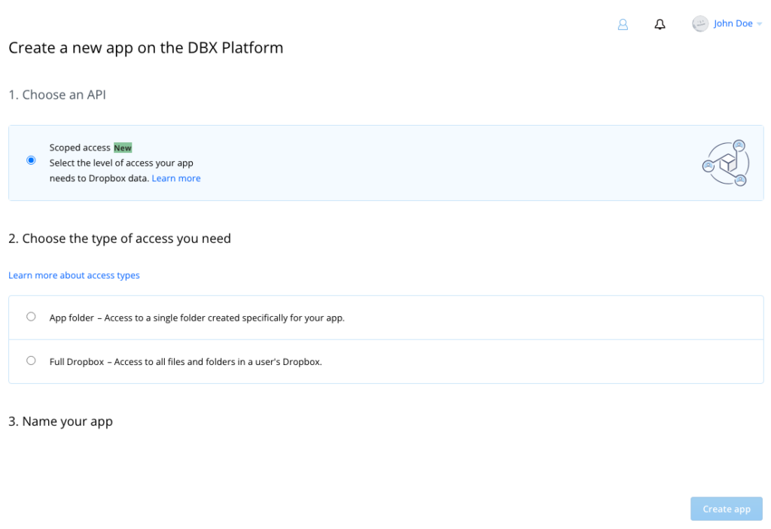Image resolution: width=771 pixels, height=529 pixels.
Task: Click the Name your app heading
Action: click(60, 421)
